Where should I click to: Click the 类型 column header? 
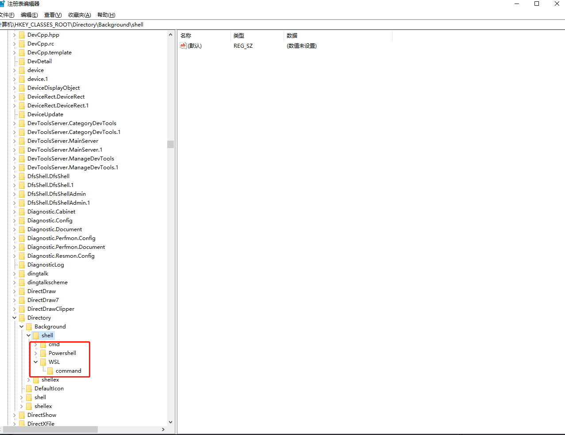tap(258, 35)
